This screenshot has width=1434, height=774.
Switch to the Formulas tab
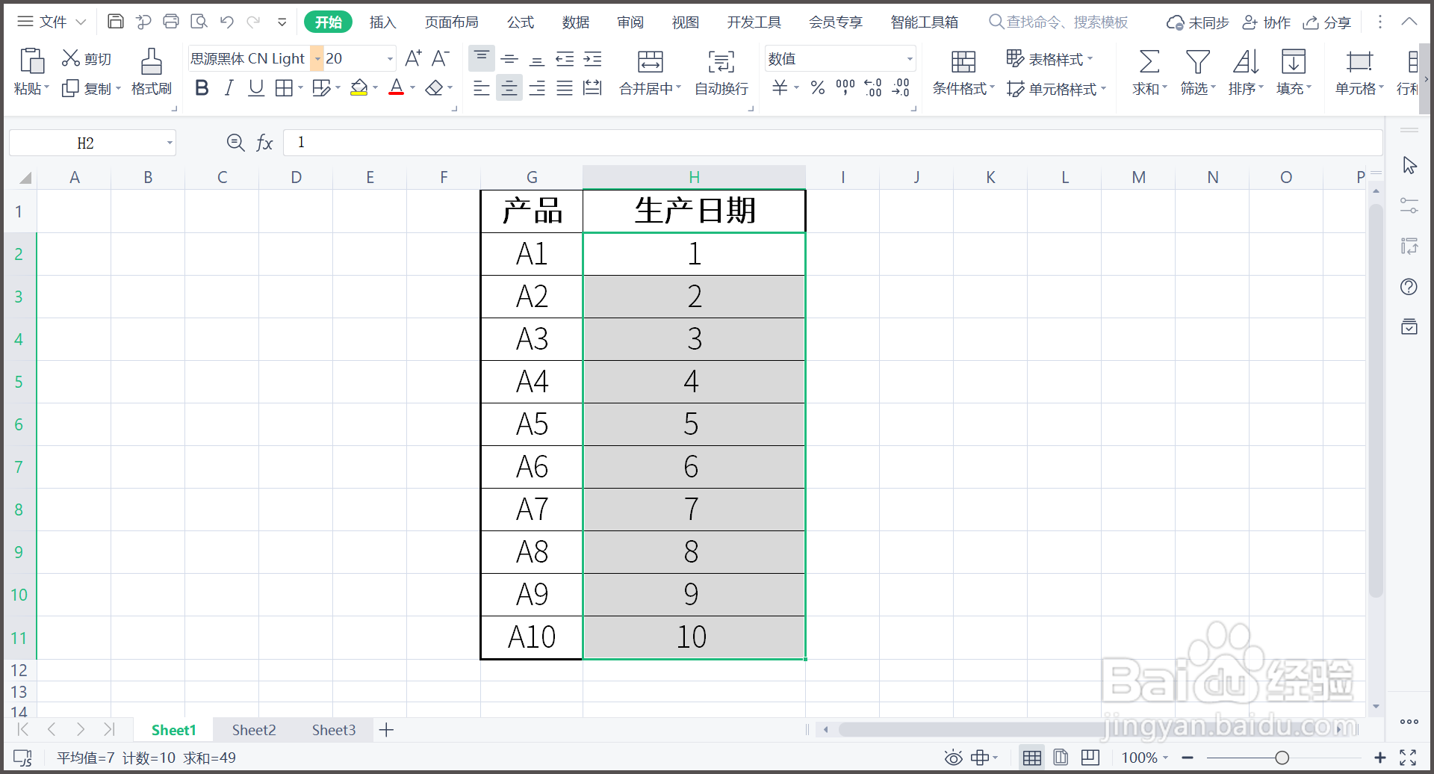pyautogui.click(x=521, y=22)
